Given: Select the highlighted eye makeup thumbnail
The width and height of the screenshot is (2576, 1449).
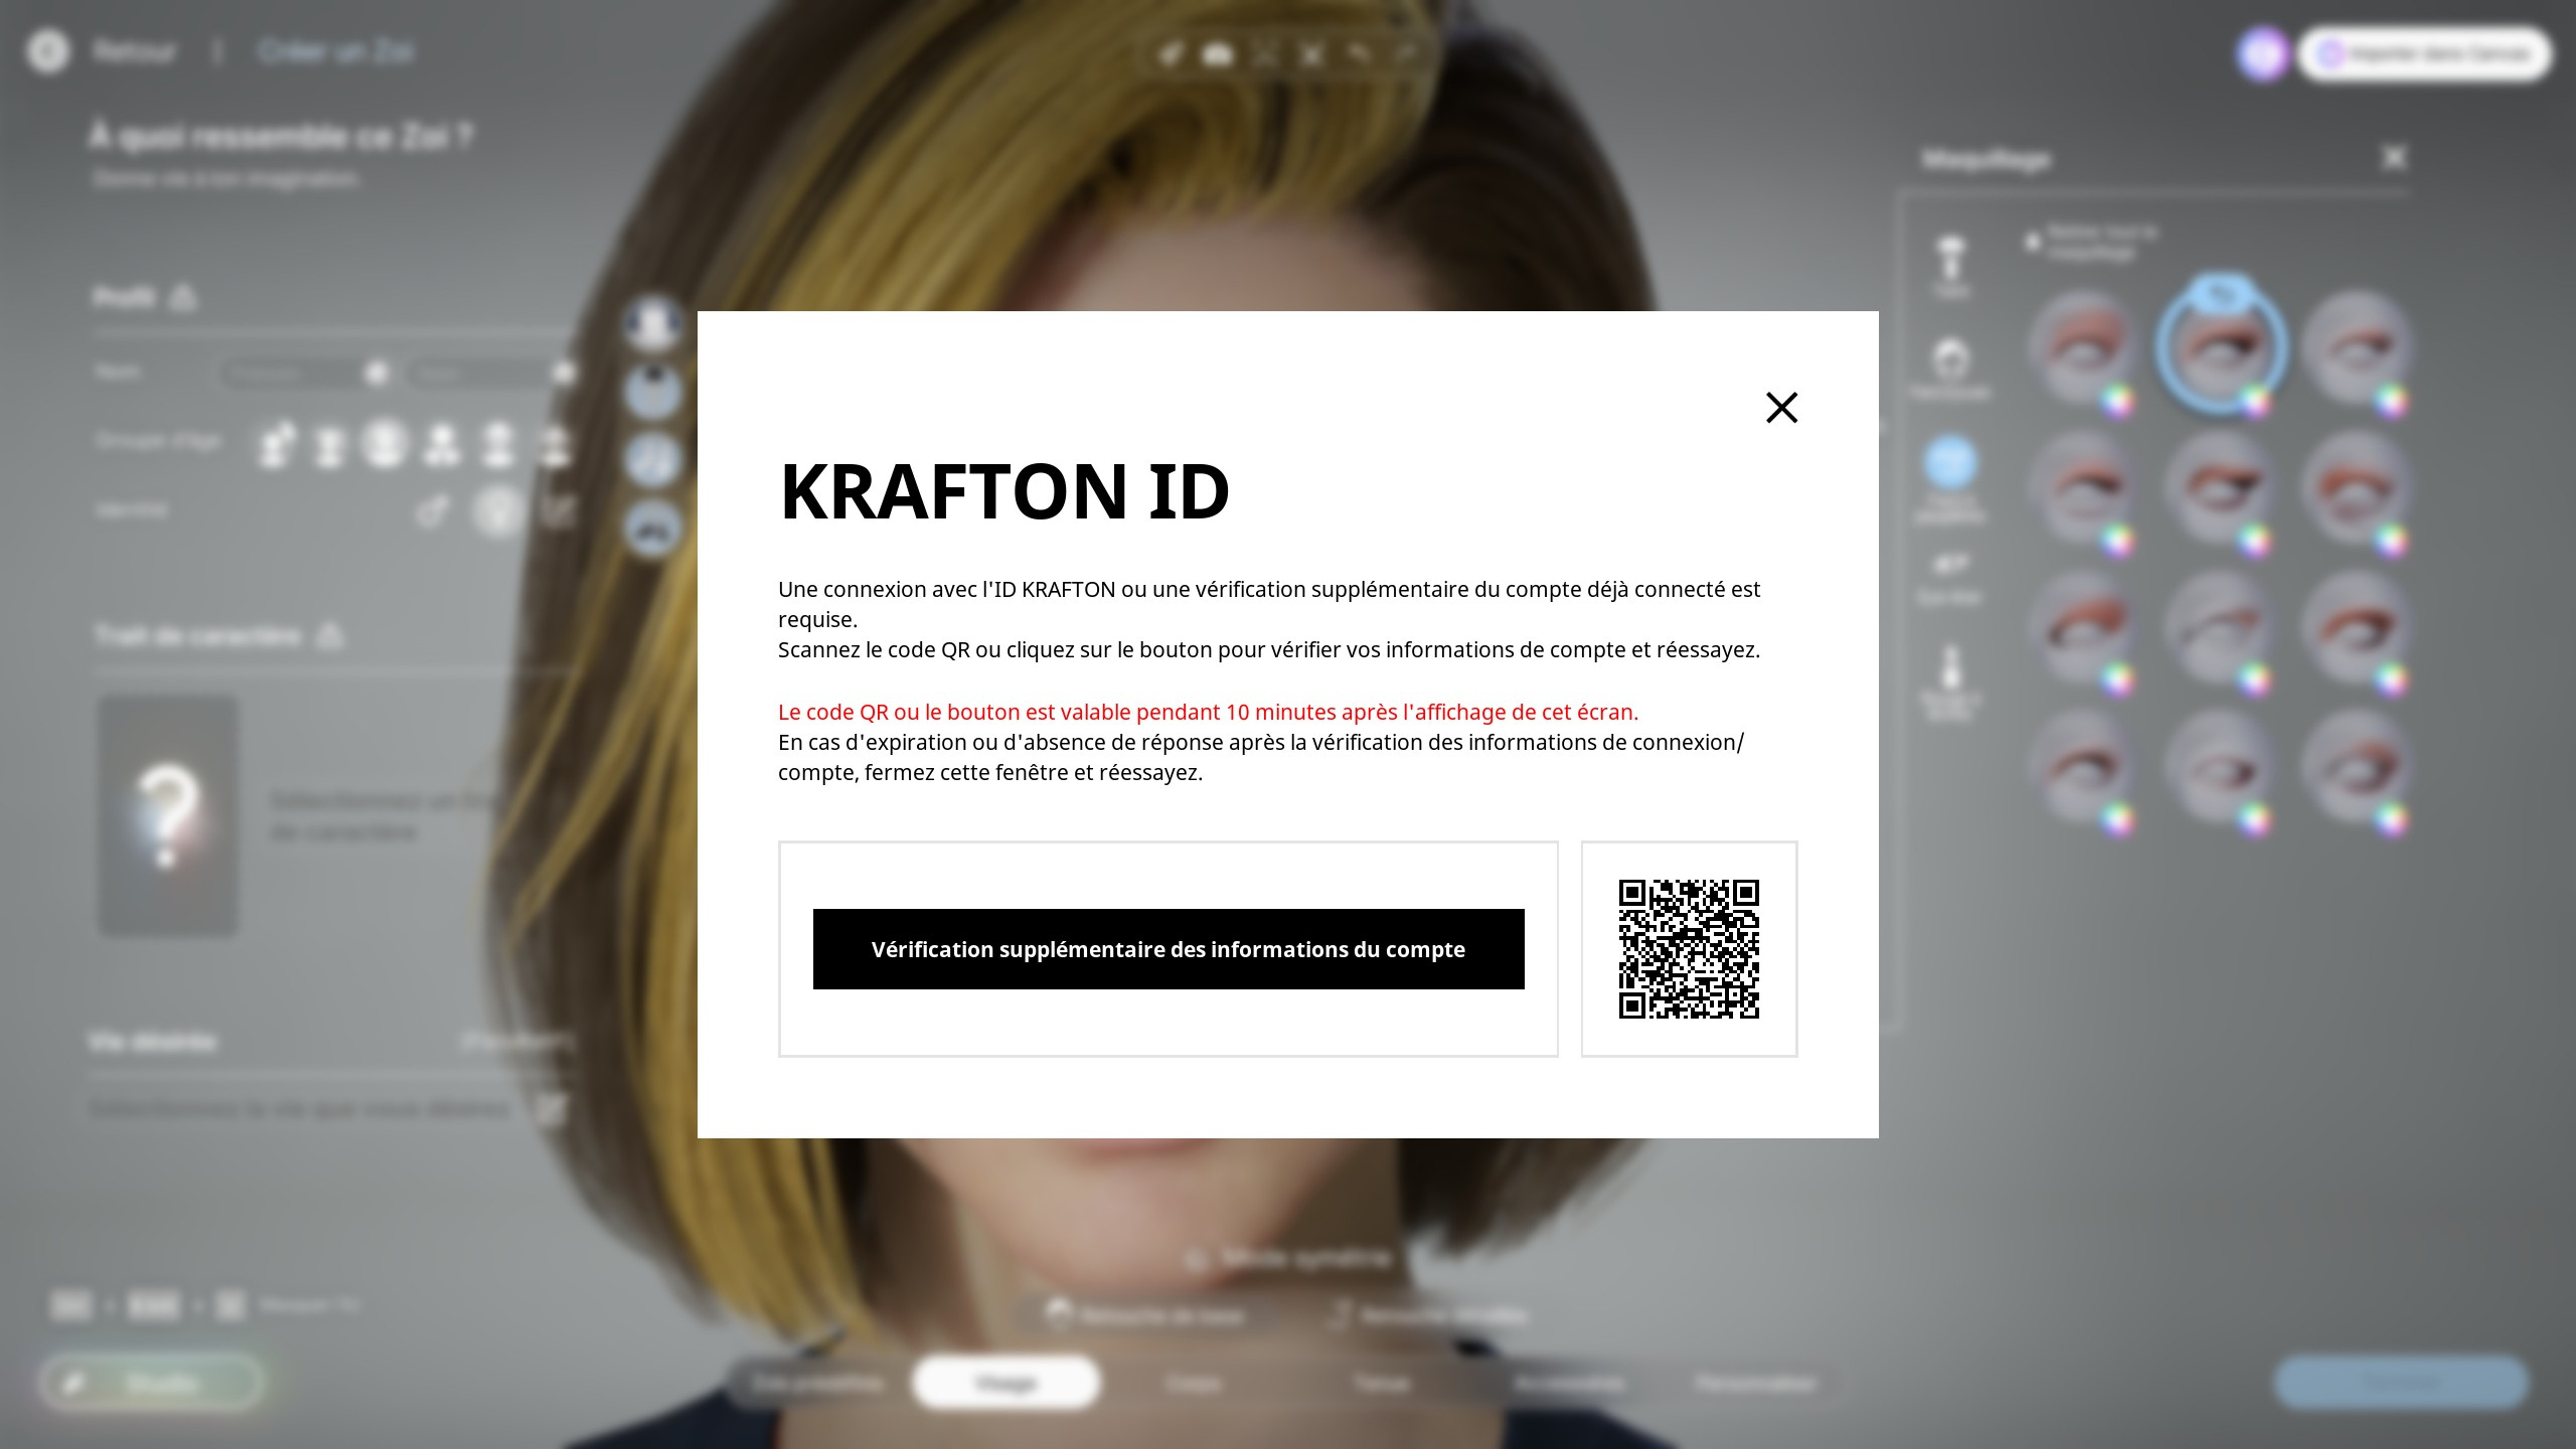Looking at the screenshot, I should pyautogui.click(x=2220, y=346).
